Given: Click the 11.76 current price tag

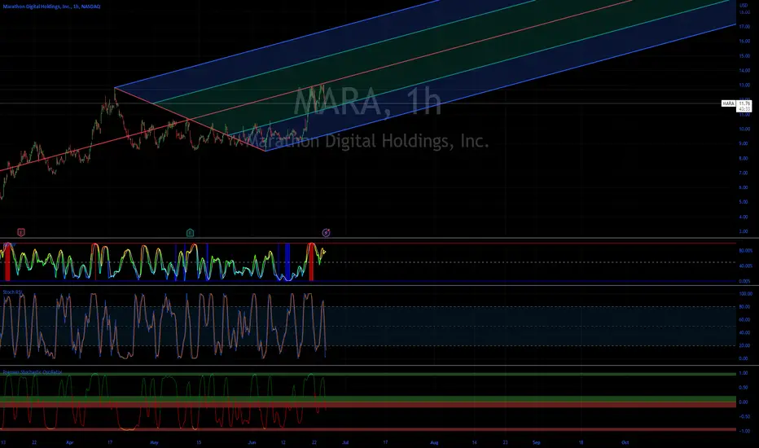Looking at the screenshot, I should pyautogui.click(x=744, y=103).
